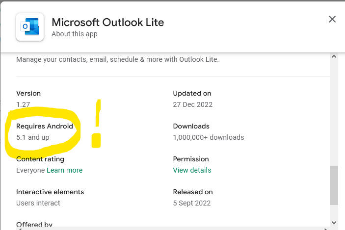Viewport: 345px width, 230px height.
Task: Select the 5.1 and up text
Action: (x=33, y=137)
